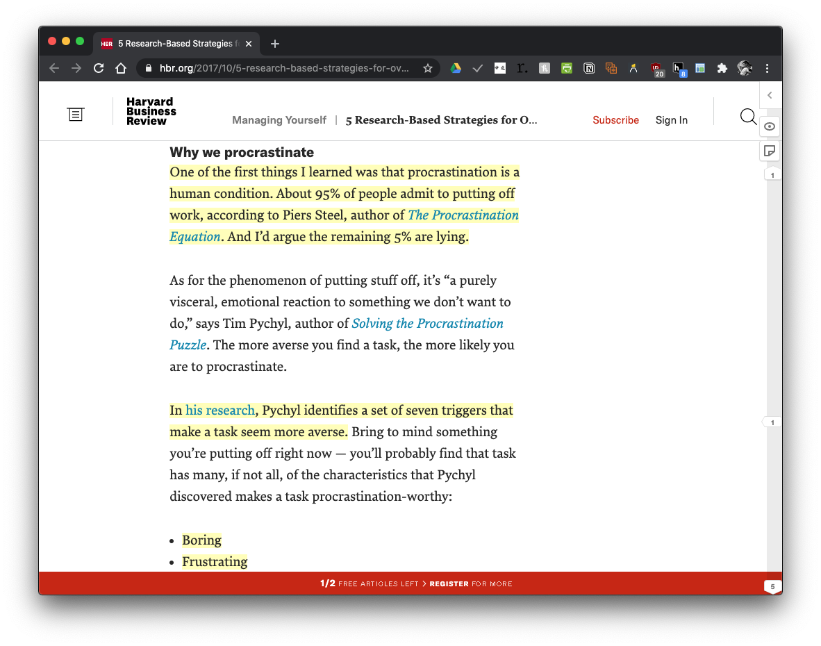Click Sign In

(671, 120)
